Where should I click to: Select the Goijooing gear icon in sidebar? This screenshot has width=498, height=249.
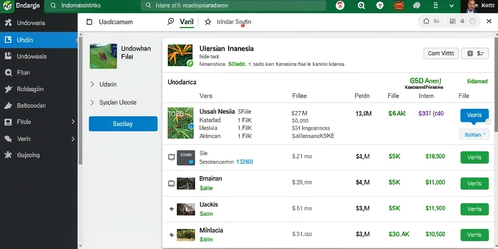click(x=8, y=155)
